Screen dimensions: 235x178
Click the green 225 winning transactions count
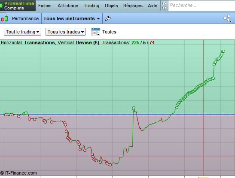[x=135, y=42]
